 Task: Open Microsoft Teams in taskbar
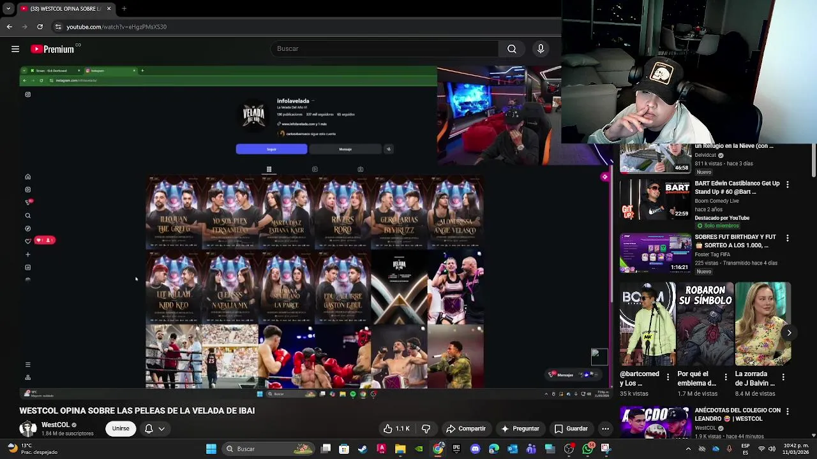tap(531, 449)
